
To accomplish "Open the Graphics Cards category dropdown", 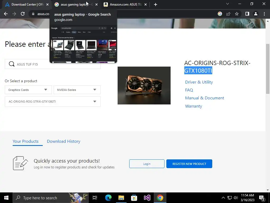I will (x=28, y=90).
